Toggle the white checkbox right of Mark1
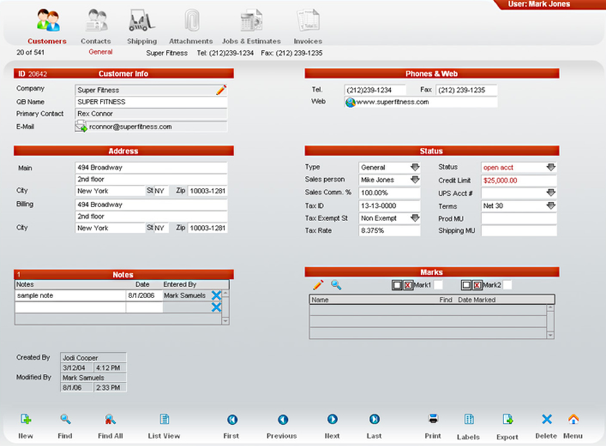 pos(438,285)
